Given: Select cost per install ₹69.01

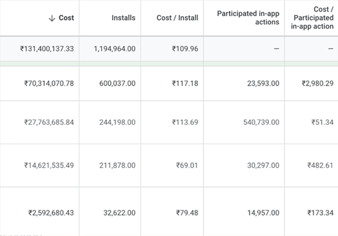Looking at the screenshot, I should point(187,165).
